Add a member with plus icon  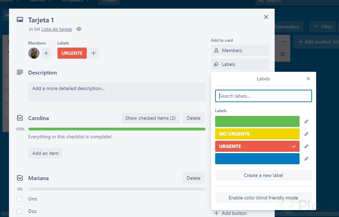tap(46, 53)
